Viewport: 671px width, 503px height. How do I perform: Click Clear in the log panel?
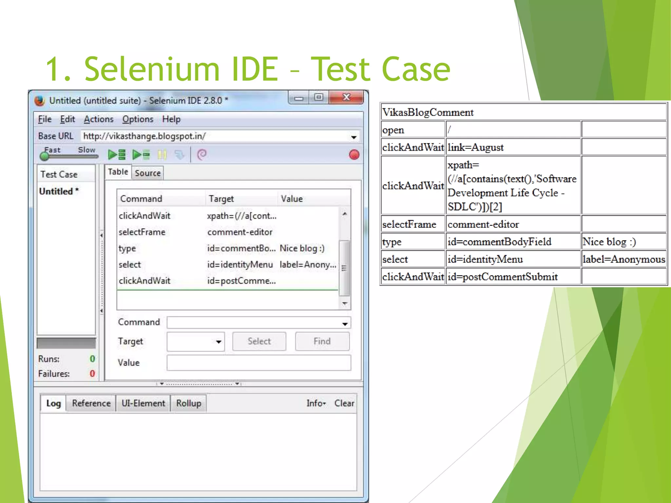click(x=344, y=403)
